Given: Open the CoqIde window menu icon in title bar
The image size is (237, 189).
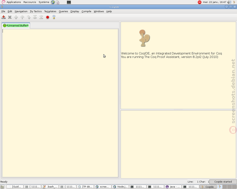Looking at the screenshot, I should (x=2, y=7).
